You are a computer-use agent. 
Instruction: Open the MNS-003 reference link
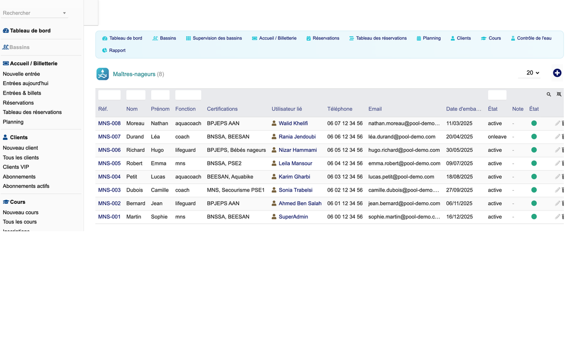click(x=109, y=190)
